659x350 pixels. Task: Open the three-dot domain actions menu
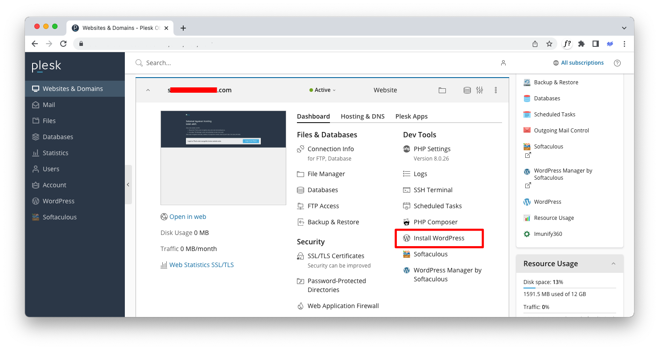coord(495,90)
